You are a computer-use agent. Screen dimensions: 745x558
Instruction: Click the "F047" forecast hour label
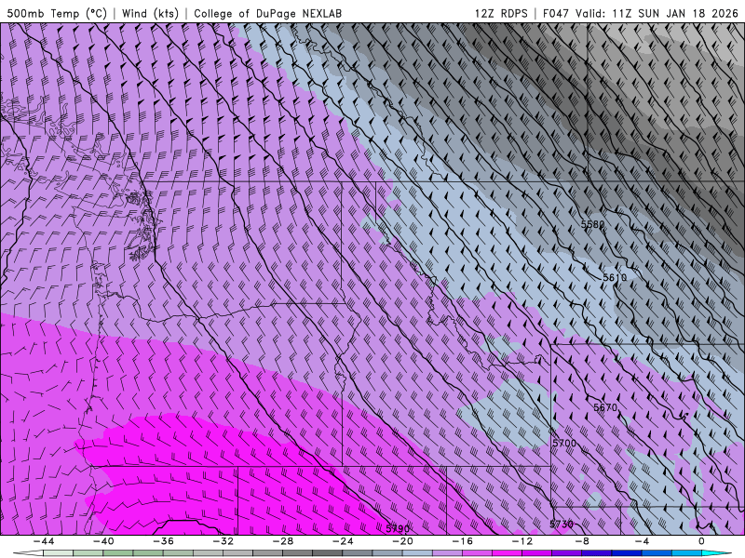pos(555,13)
